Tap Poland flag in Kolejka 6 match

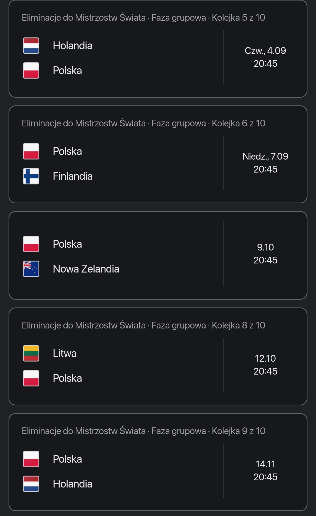(31, 151)
